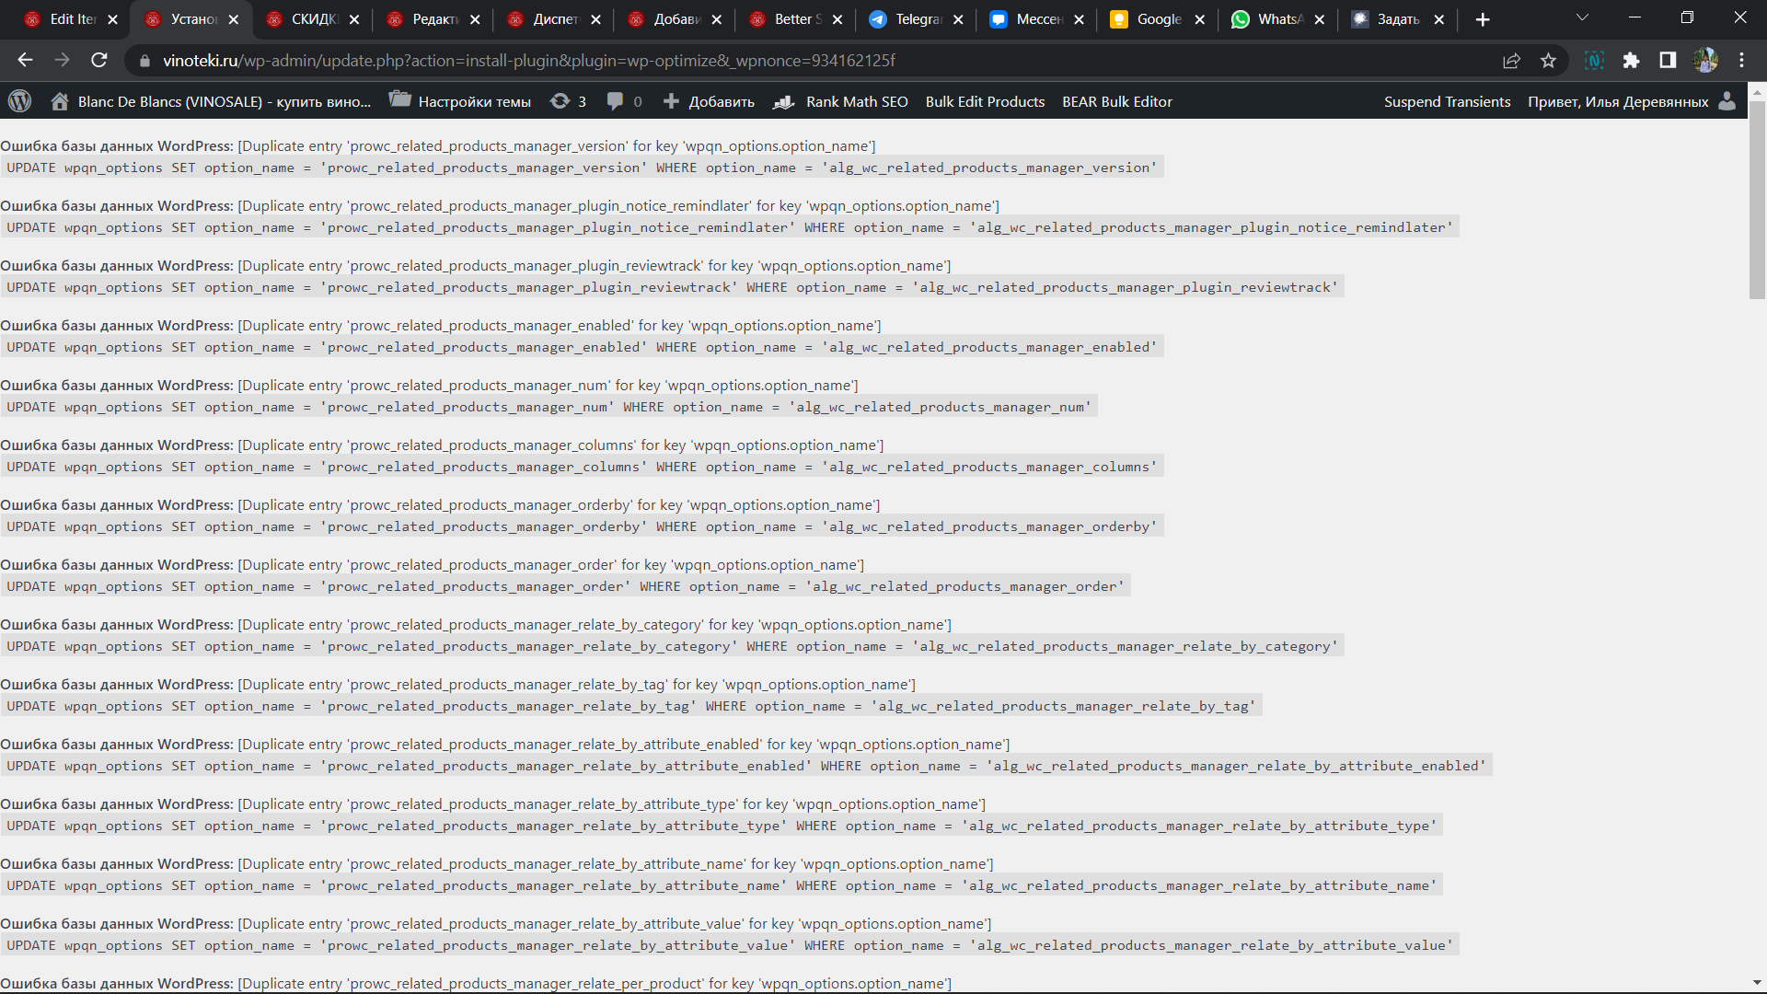Open a new browser tab
Image resolution: width=1767 pixels, height=994 pixels.
pos(1483,19)
